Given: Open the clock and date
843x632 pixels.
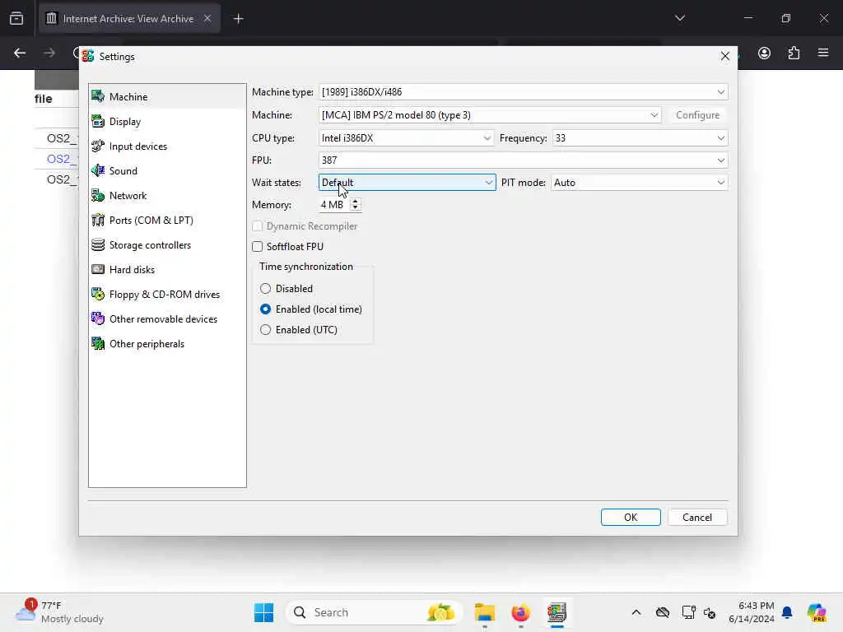Looking at the screenshot, I should (751, 612).
